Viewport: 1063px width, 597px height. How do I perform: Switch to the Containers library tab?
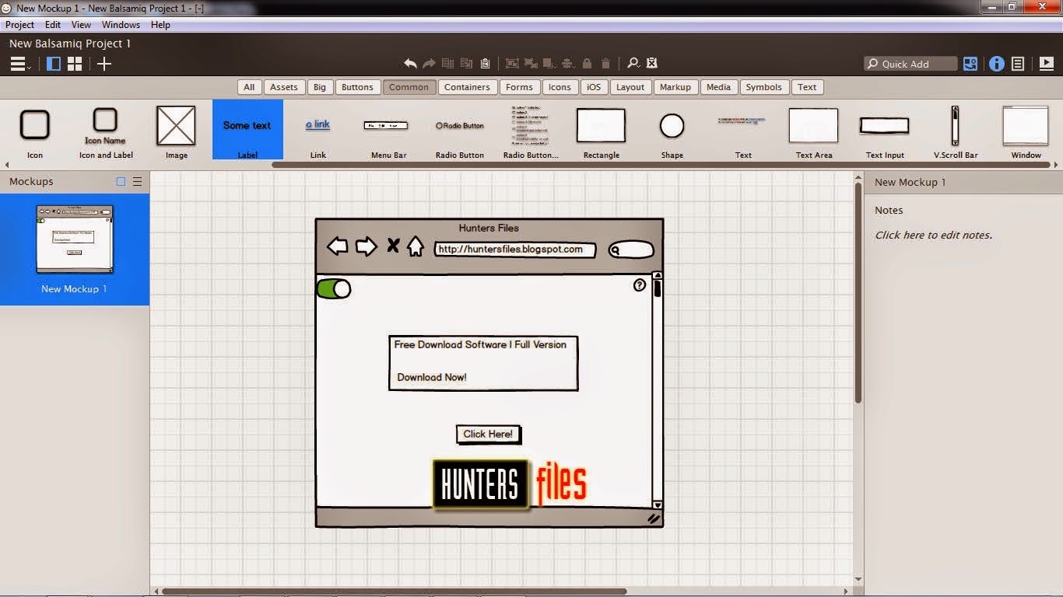click(467, 87)
